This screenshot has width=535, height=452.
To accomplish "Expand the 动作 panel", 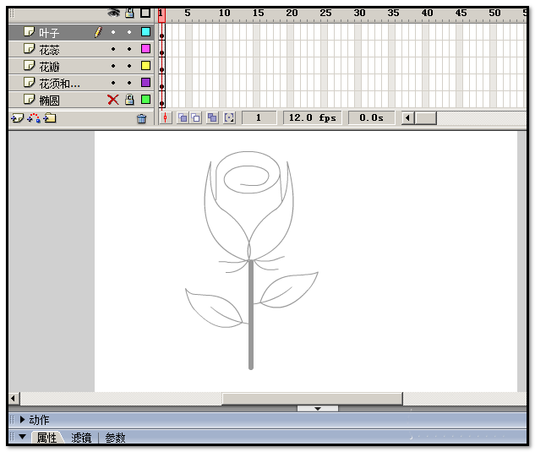I will (x=23, y=420).
